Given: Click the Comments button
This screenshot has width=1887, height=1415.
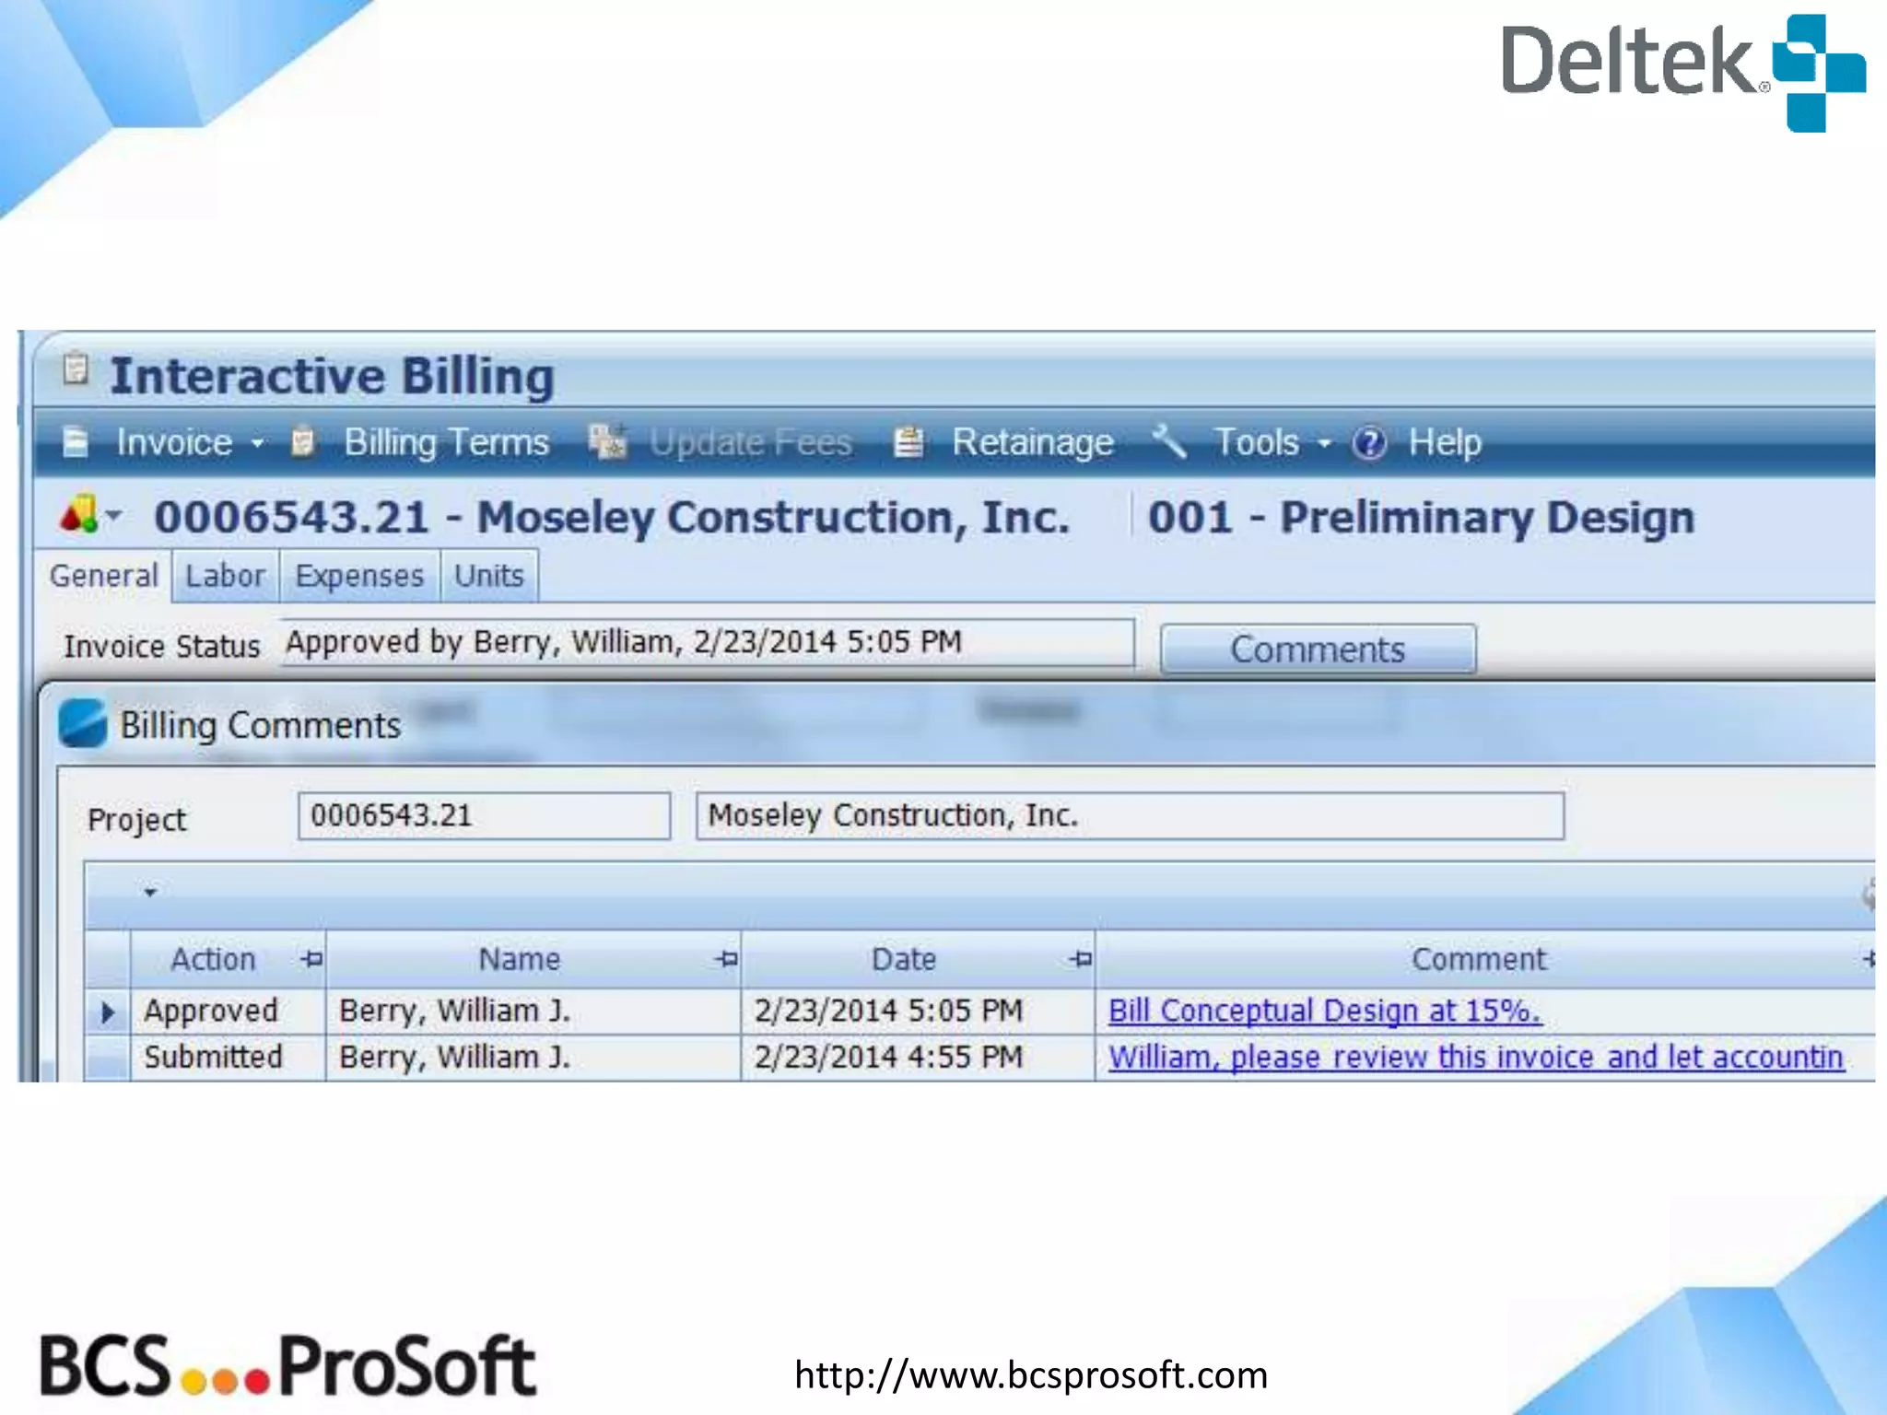Looking at the screenshot, I should 1317,649.
